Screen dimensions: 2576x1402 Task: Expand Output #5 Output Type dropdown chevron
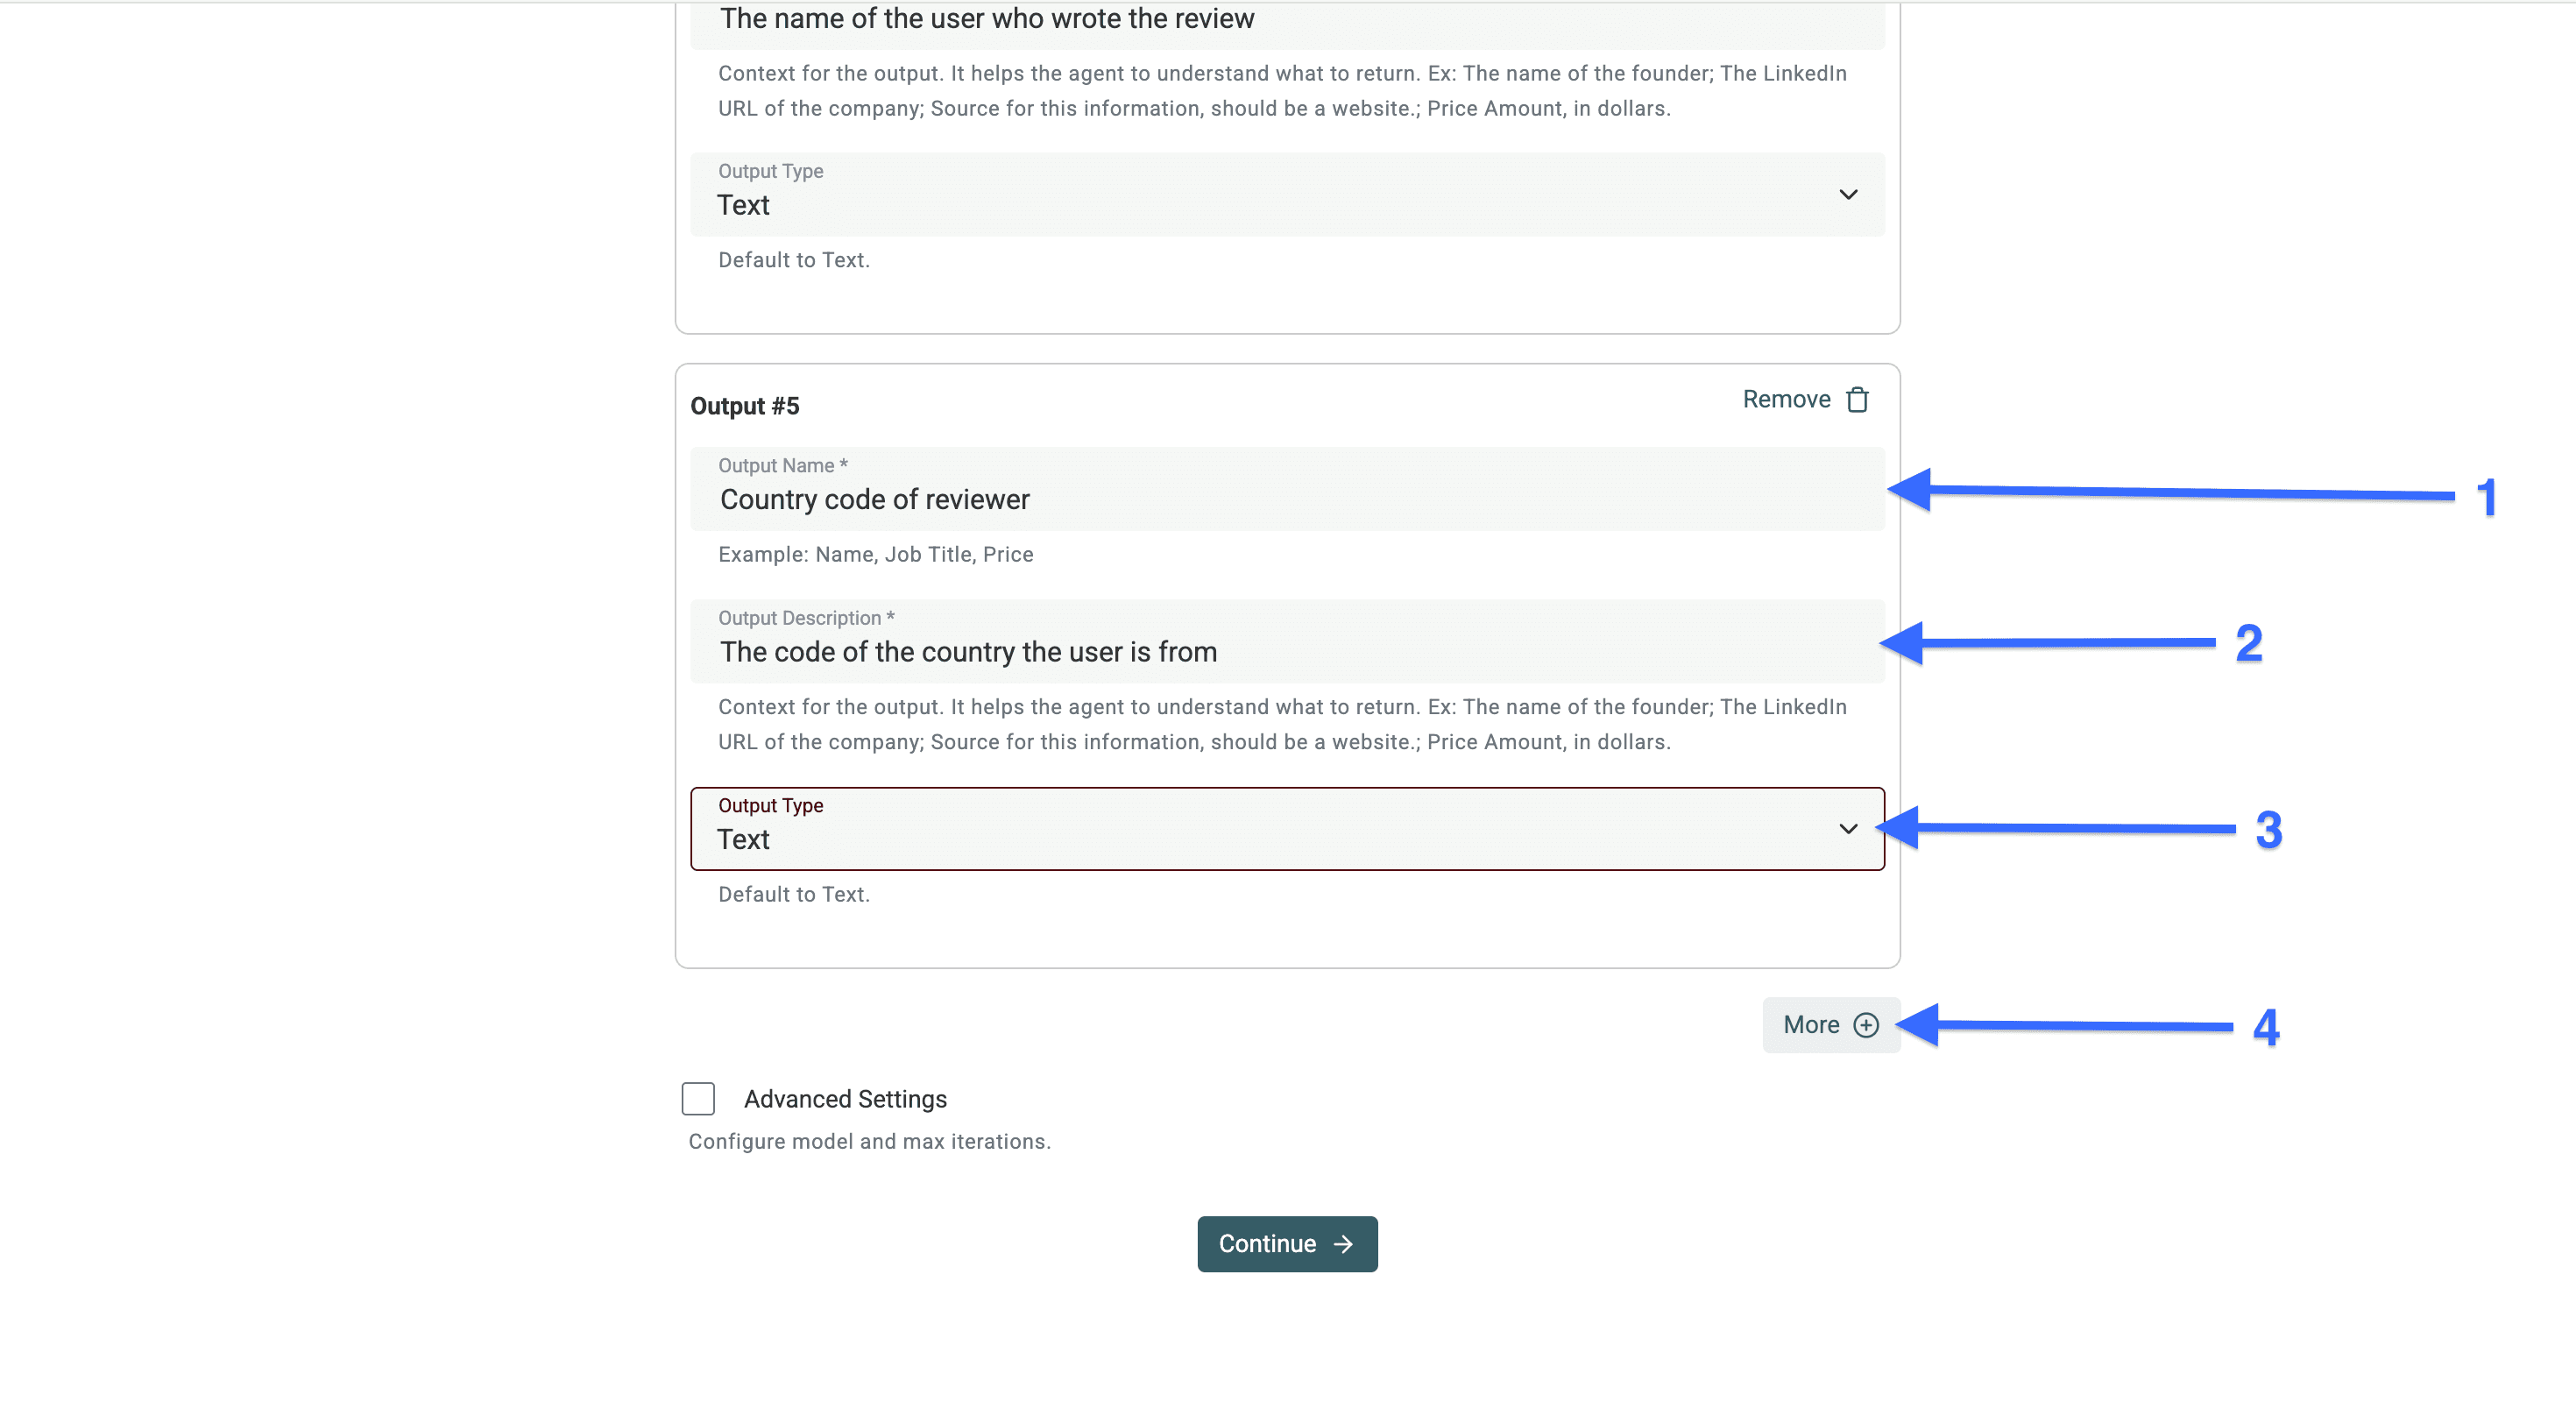pyautogui.click(x=1848, y=829)
